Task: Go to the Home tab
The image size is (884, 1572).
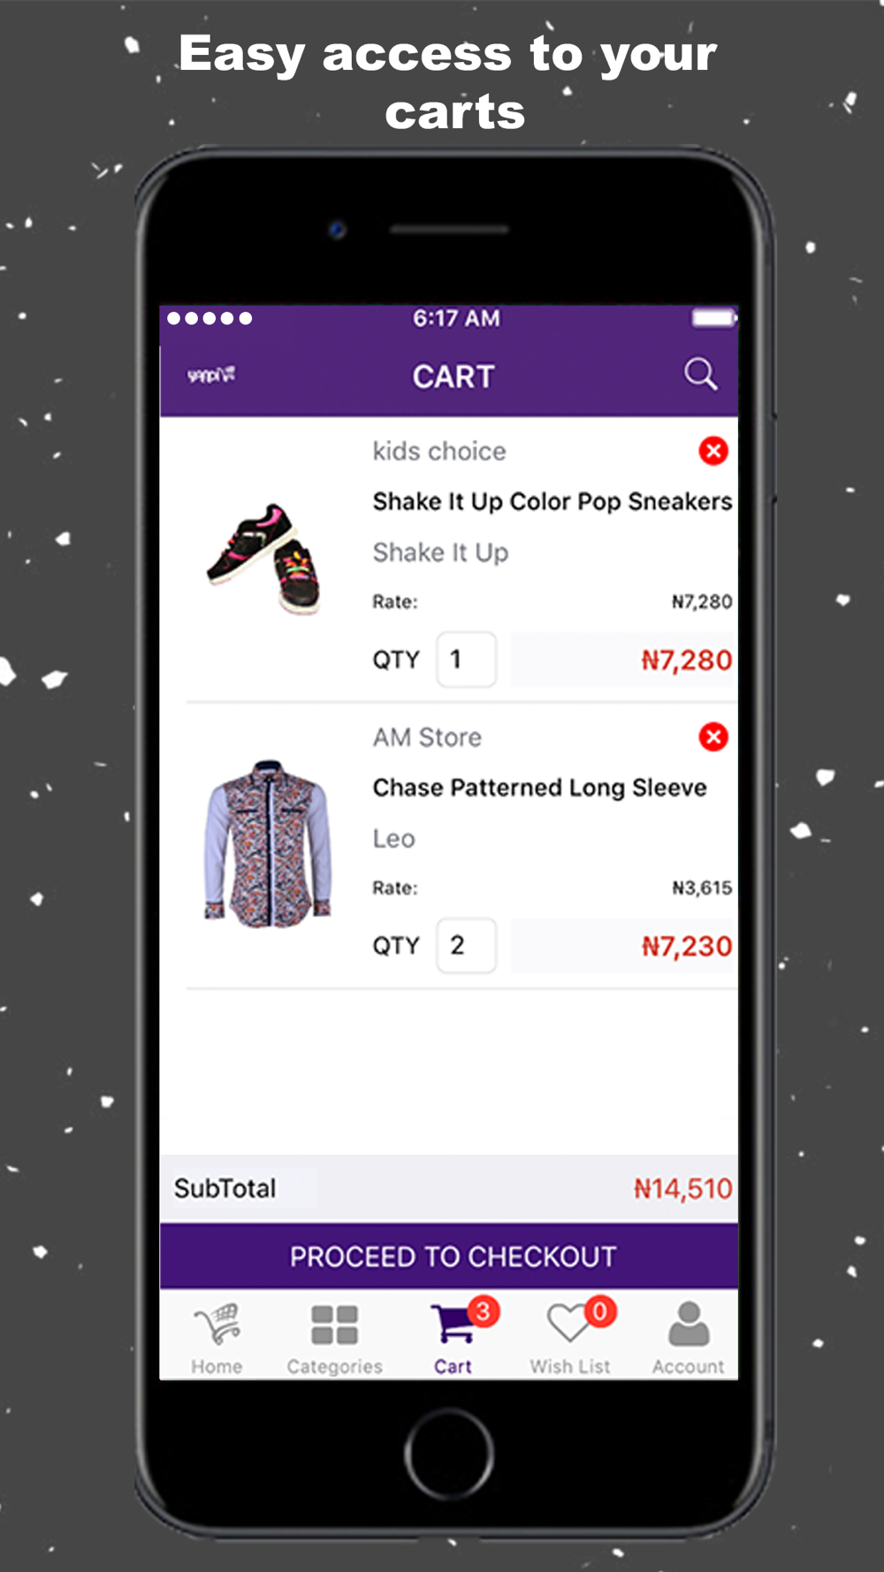Action: pos(217,1338)
